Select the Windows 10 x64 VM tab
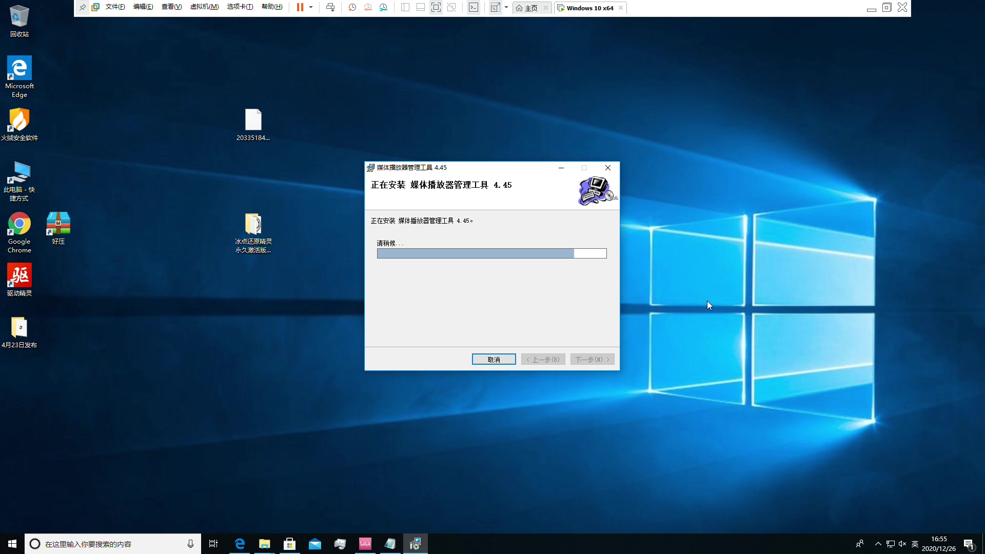This screenshot has height=554, width=985. click(x=589, y=8)
